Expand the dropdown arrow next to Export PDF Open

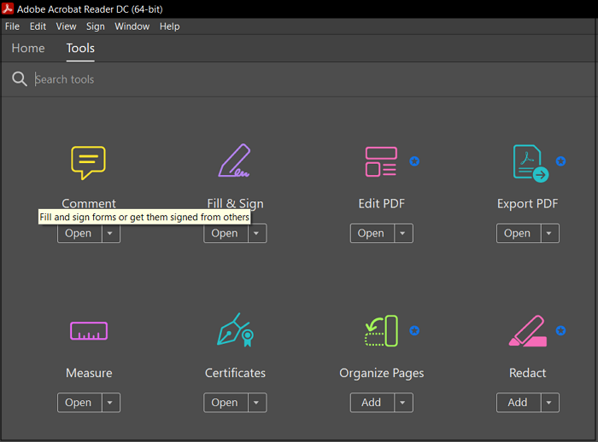pyautogui.click(x=549, y=233)
